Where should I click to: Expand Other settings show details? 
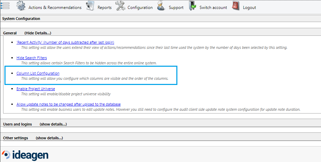(49, 138)
